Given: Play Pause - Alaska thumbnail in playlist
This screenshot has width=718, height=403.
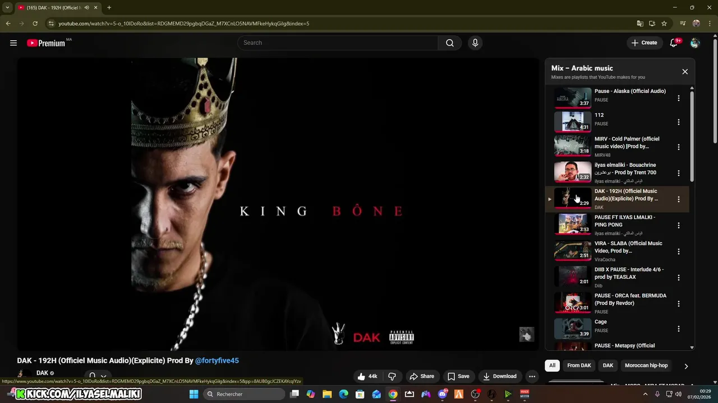Looking at the screenshot, I should [x=573, y=97].
